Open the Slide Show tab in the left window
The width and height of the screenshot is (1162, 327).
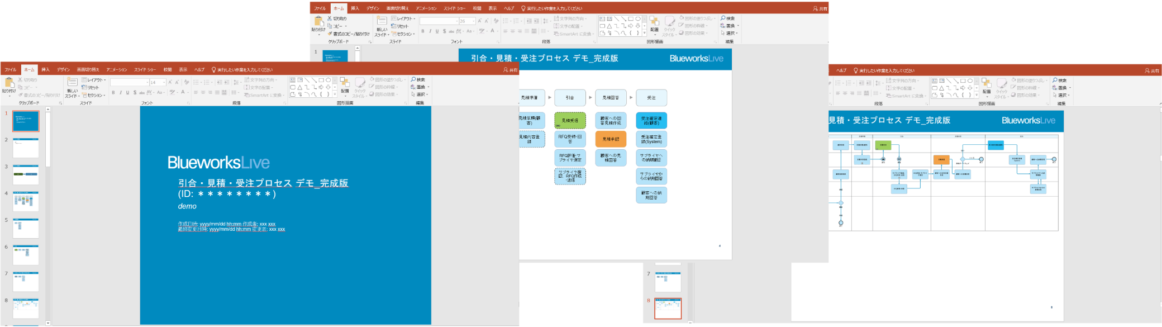pos(145,70)
